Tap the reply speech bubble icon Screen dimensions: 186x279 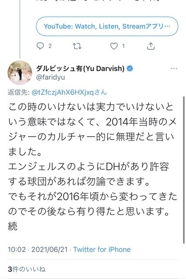tap(40, 46)
